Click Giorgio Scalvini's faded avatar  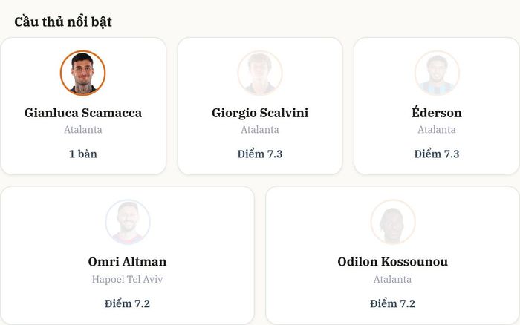tap(260, 73)
